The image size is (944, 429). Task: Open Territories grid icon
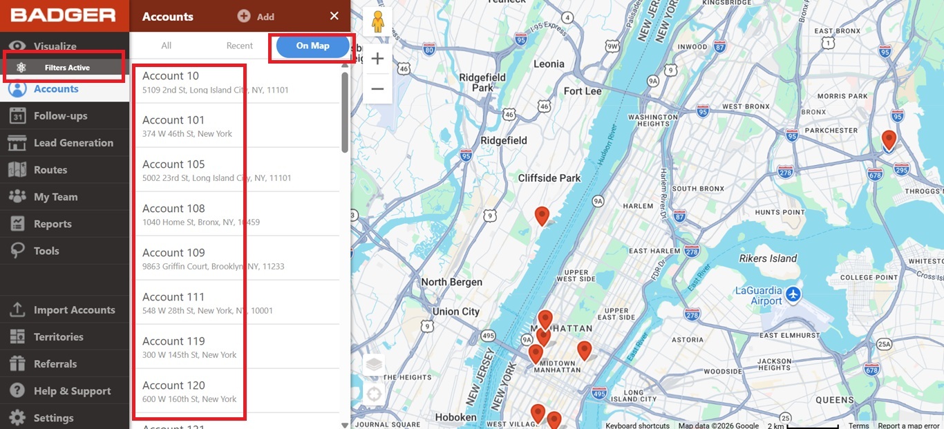(x=17, y=336)
